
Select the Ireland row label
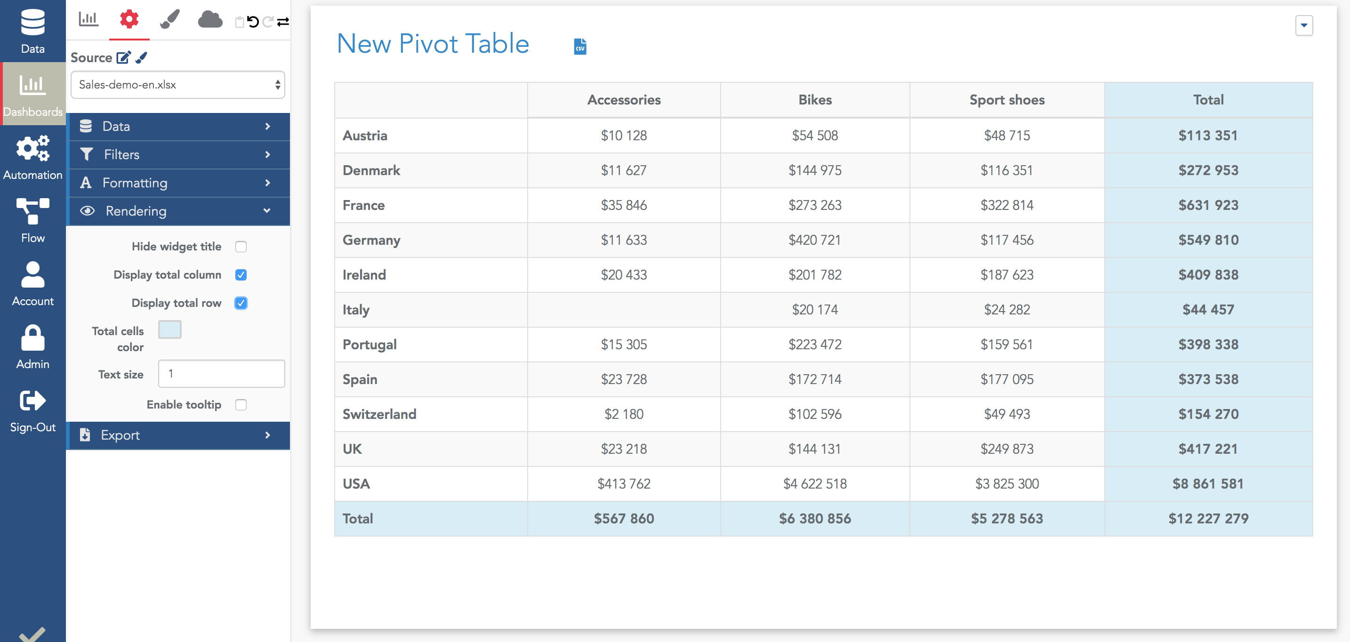pos(364,274)
